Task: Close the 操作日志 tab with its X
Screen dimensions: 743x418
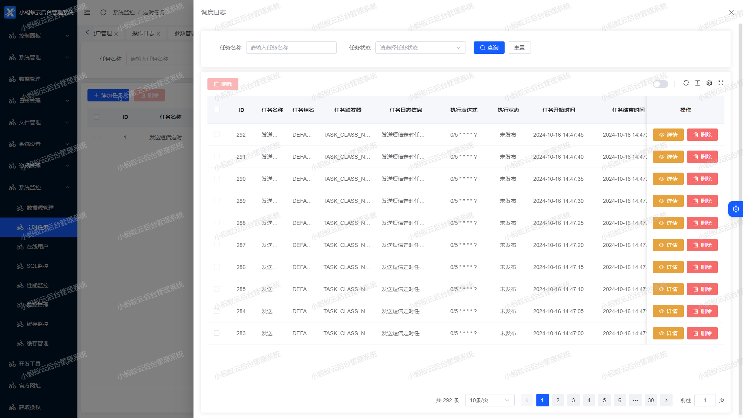Action: tap(158, 34)
